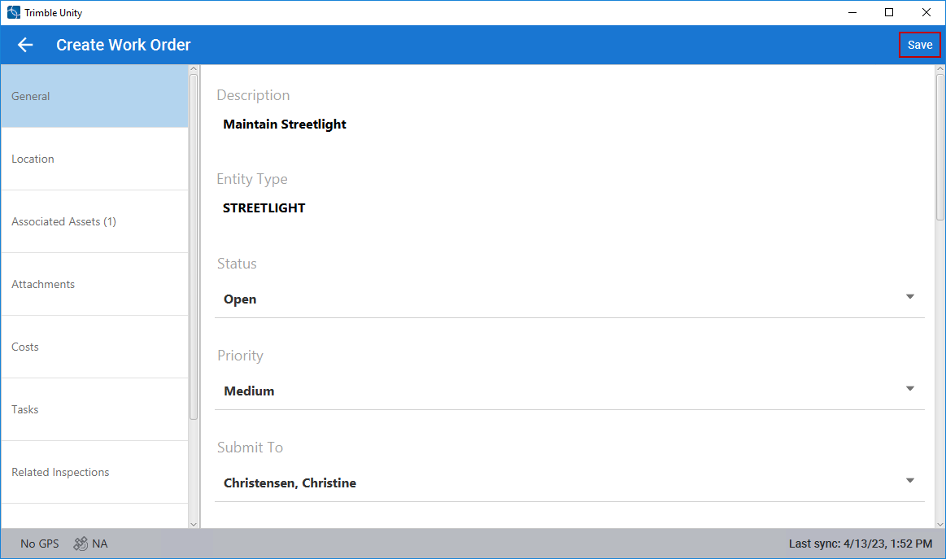Switch to the Location section
This screenshot has height=559, width=946.
[94, 159]
